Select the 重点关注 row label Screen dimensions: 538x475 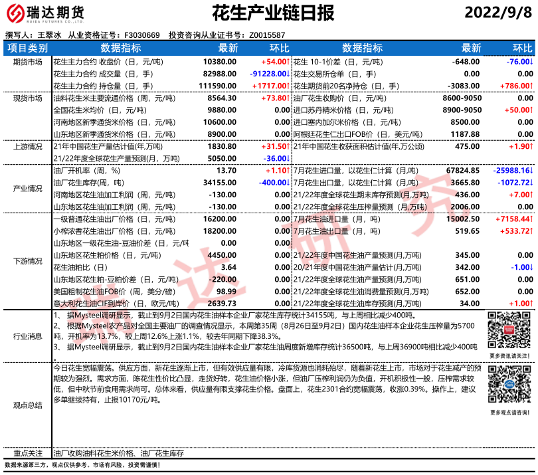[x=27, y=452]
